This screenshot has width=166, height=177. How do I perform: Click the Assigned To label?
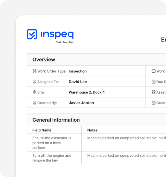click(x=48, y=82)
